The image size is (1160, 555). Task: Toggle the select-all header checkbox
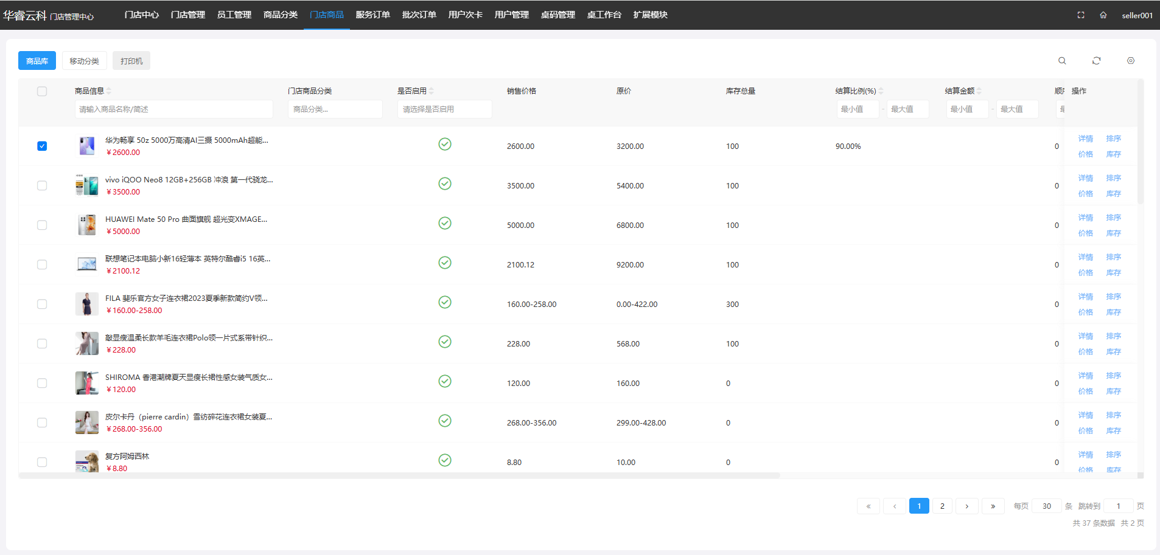pos(42,91)
